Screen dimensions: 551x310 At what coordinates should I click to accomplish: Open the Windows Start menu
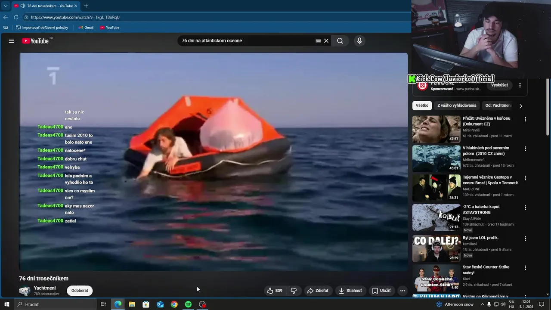(x=7, y=304)
